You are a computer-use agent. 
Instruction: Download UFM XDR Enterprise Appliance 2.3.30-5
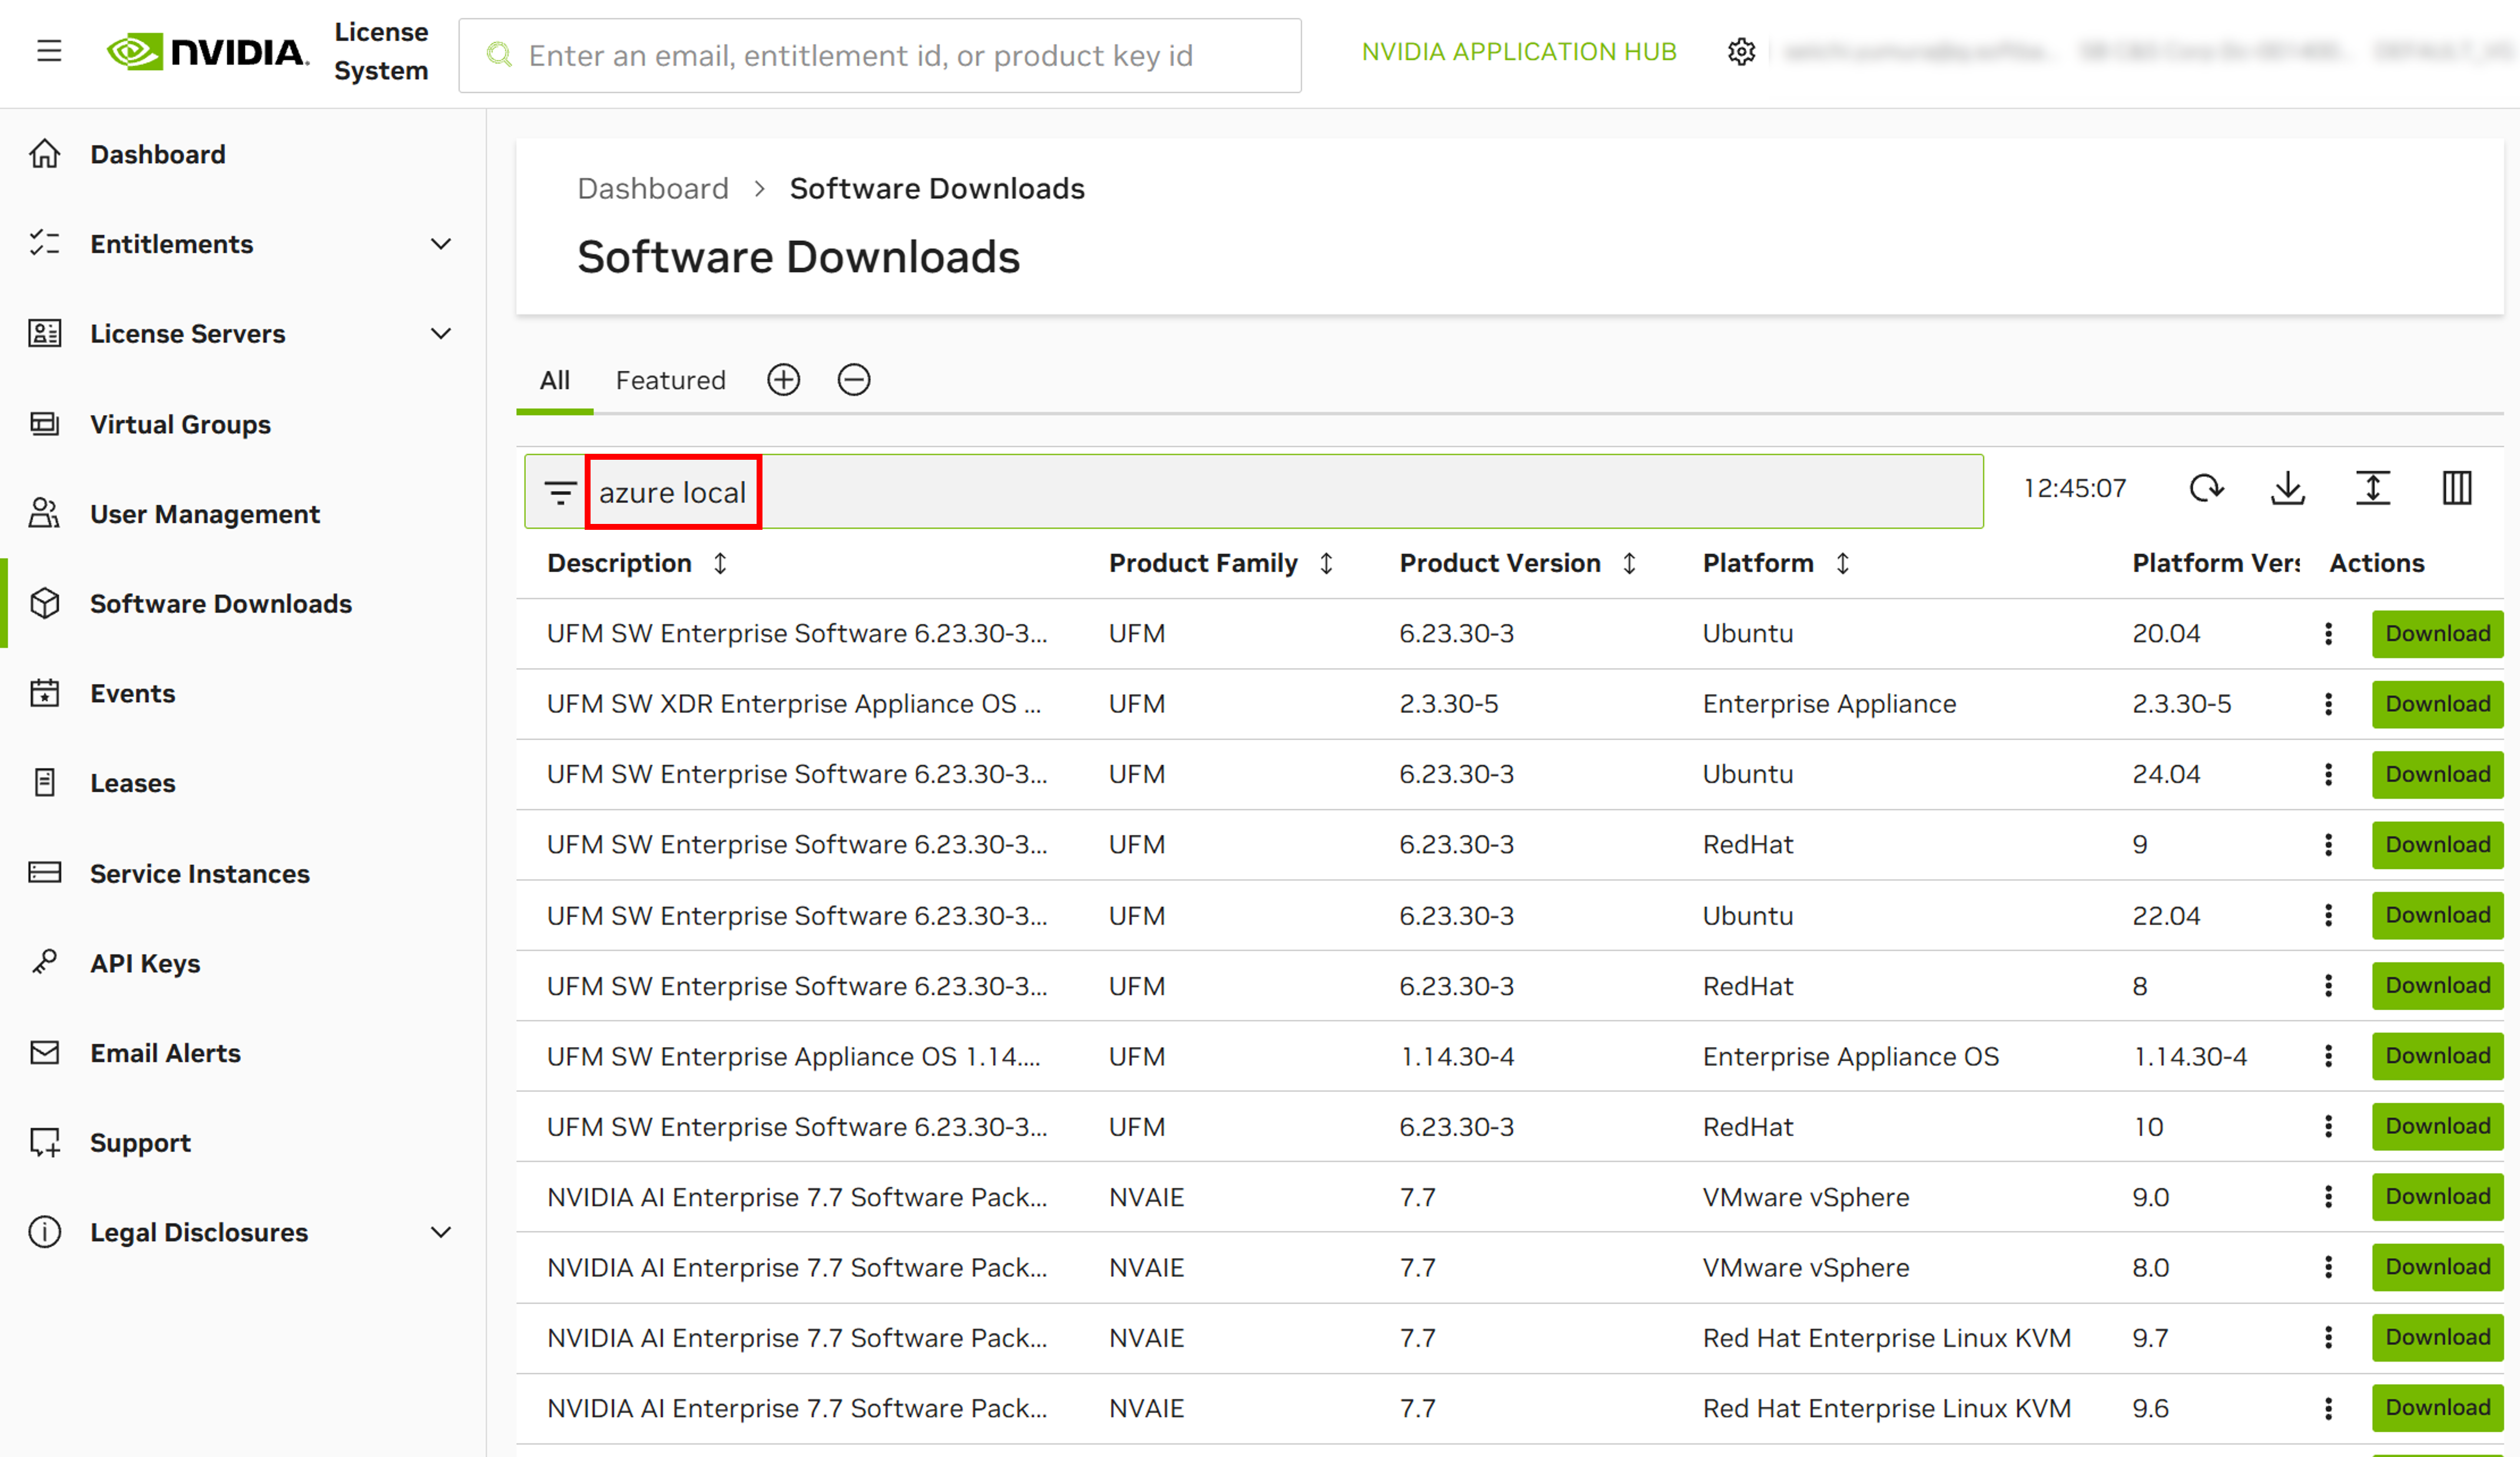pyautogui.click(x=2437, y=704)
